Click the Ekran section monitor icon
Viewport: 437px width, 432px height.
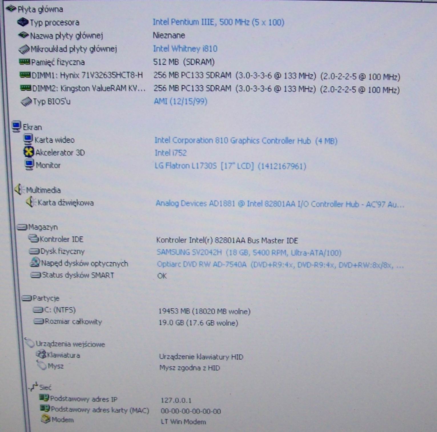pyautogui.click(x=17, y=126)
